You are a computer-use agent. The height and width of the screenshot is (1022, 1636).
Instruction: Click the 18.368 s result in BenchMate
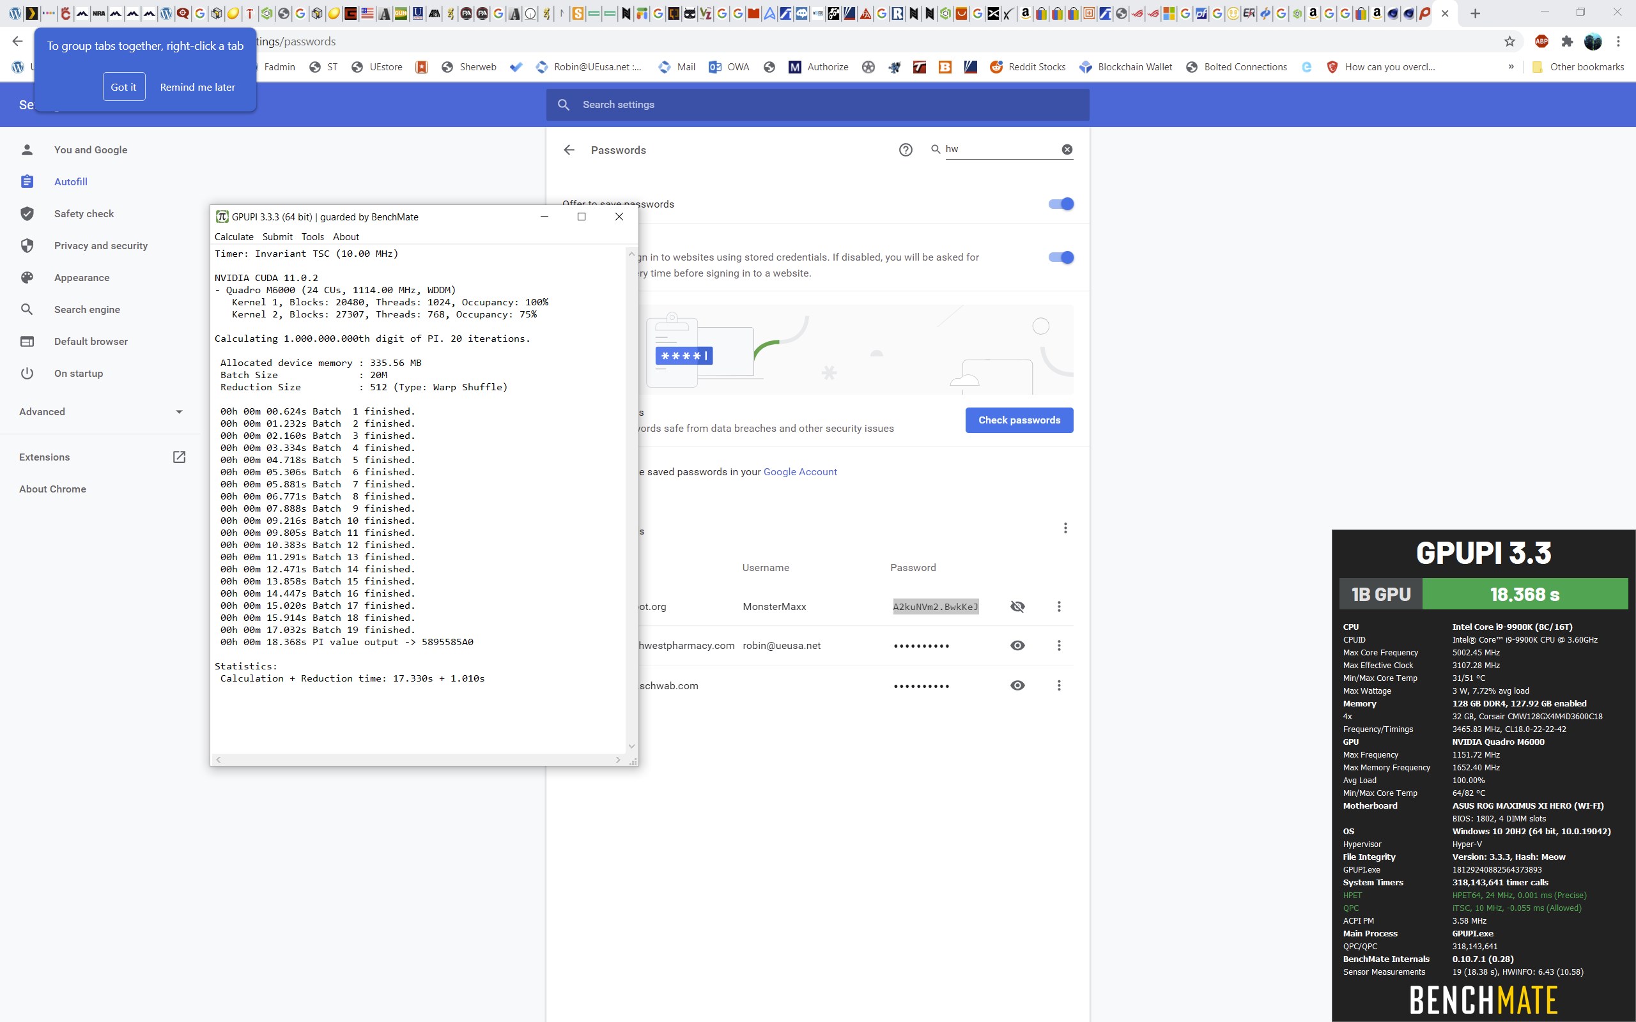1524,594
